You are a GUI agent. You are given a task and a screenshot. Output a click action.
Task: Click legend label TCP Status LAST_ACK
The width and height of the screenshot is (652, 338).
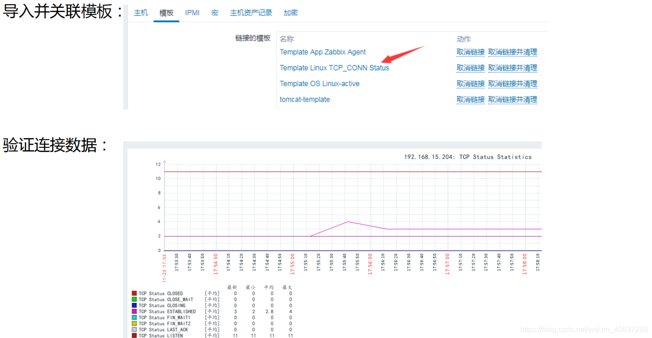[x=163, y=330]
